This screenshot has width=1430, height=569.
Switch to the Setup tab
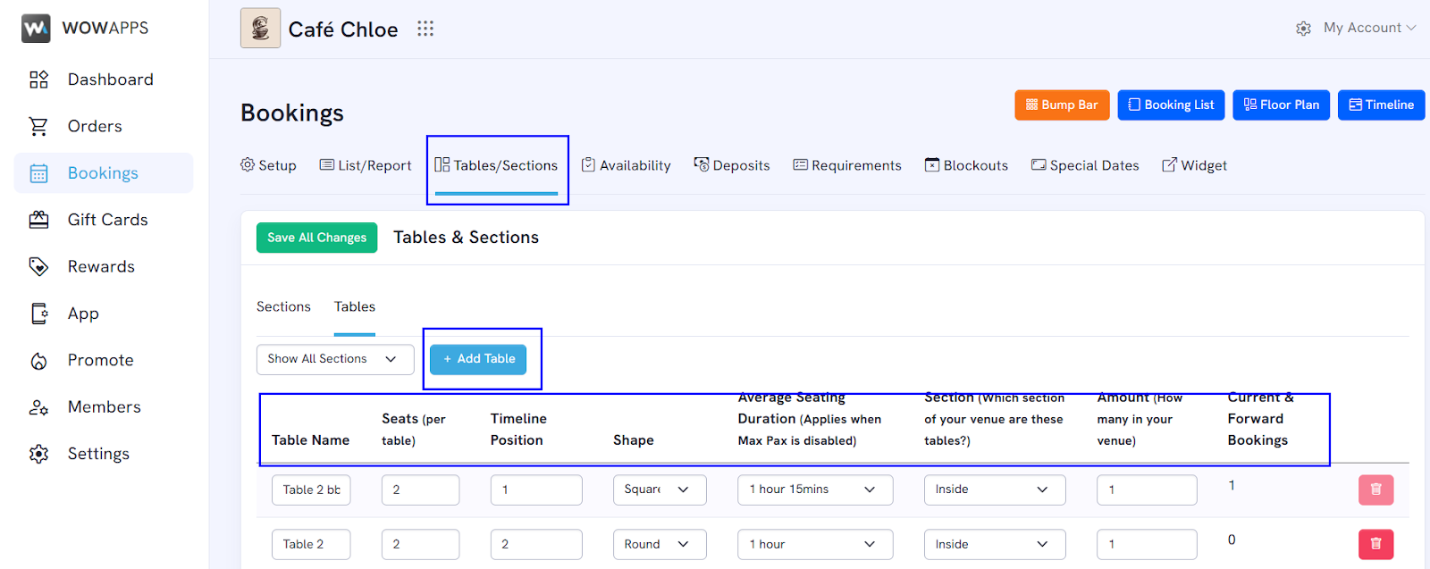268,165
